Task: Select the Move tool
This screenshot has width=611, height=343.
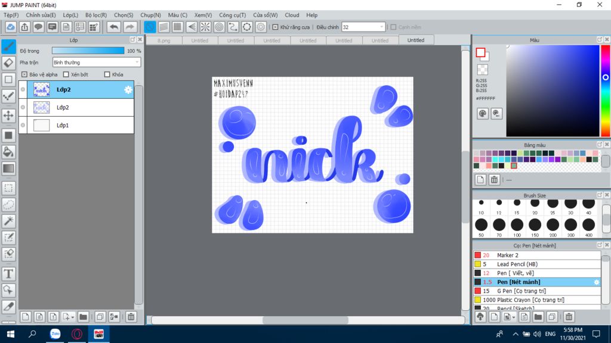Action: (x=8, y=116)
